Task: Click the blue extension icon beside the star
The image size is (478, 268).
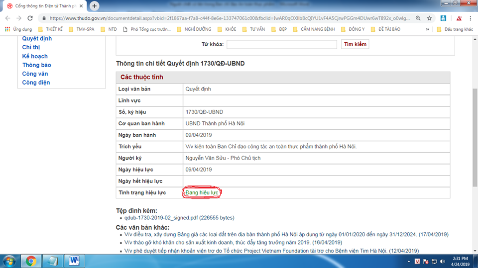Action: [443, 18]
